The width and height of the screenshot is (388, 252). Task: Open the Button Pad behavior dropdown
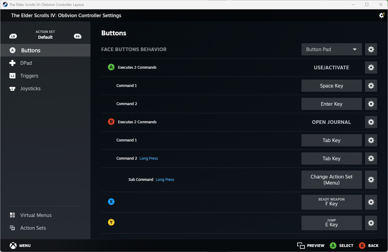point(332,49)
